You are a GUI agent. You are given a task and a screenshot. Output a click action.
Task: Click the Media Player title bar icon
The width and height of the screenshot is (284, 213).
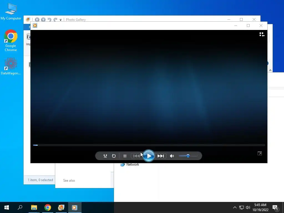pos(35,26)
